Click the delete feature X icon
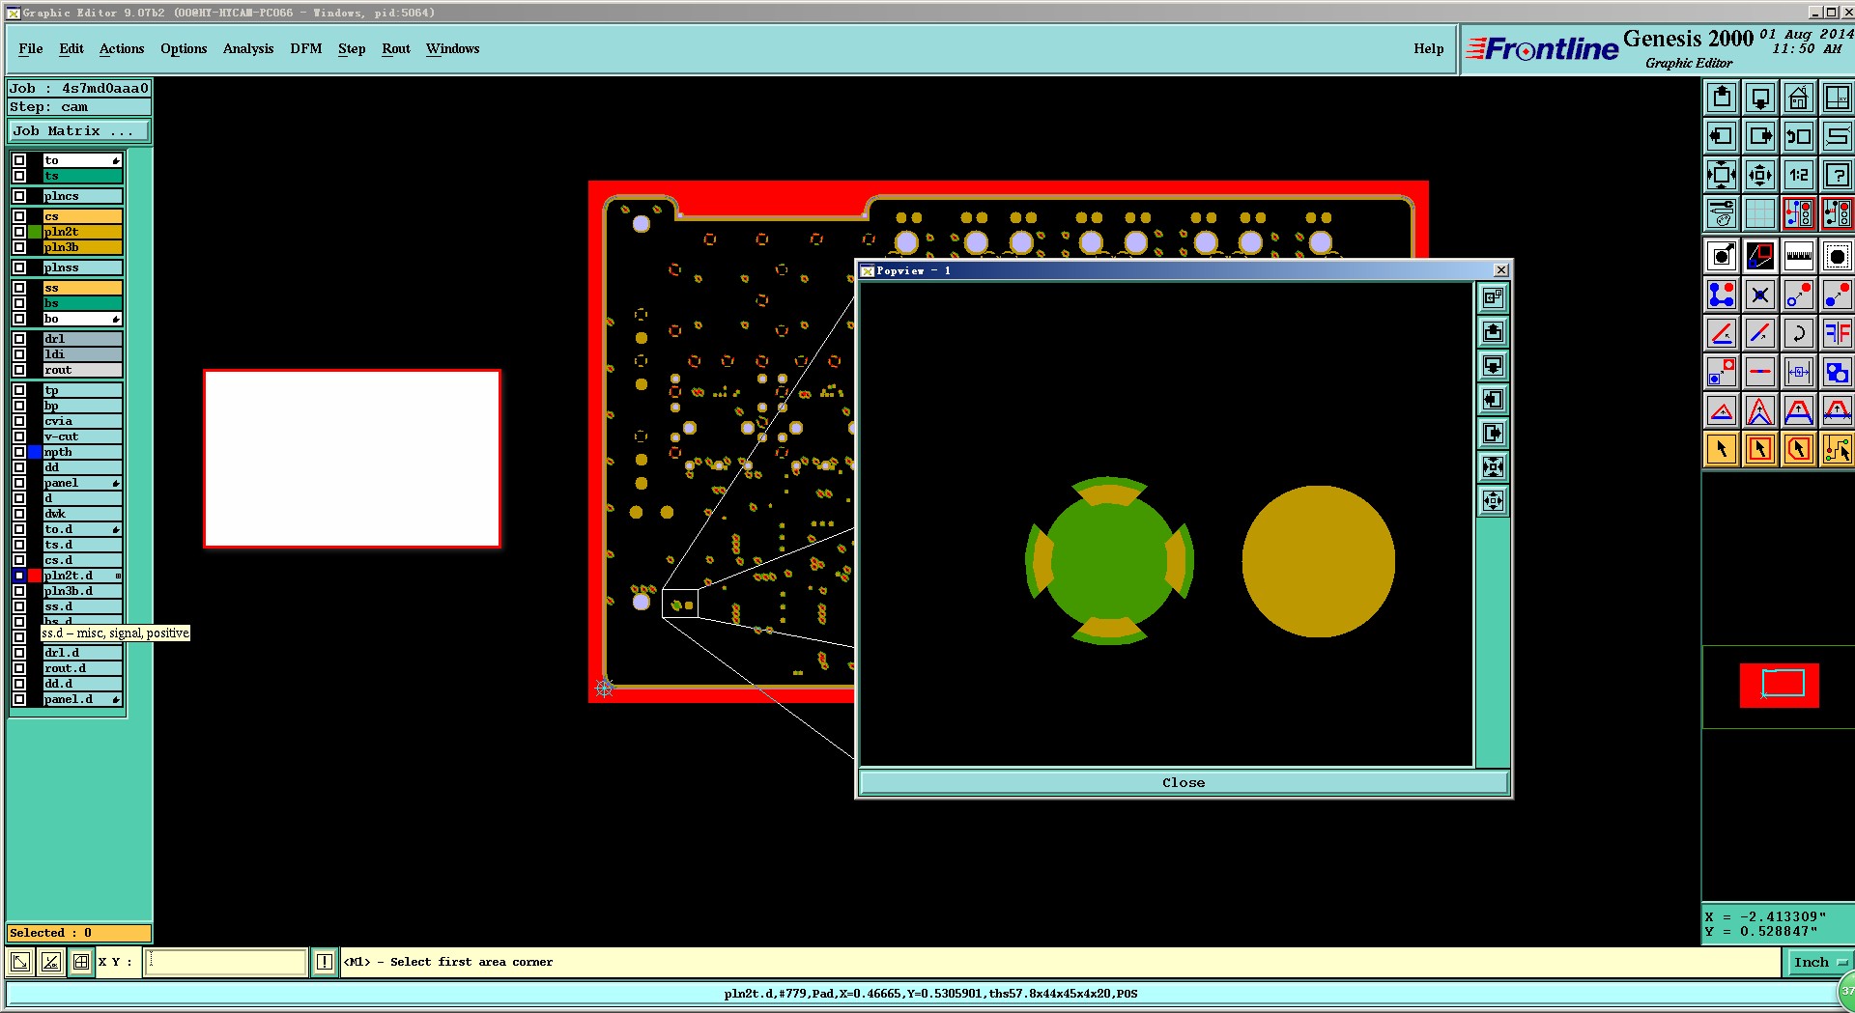The height and width of the screenshot is (1013, 1855). pos(1760,295)
